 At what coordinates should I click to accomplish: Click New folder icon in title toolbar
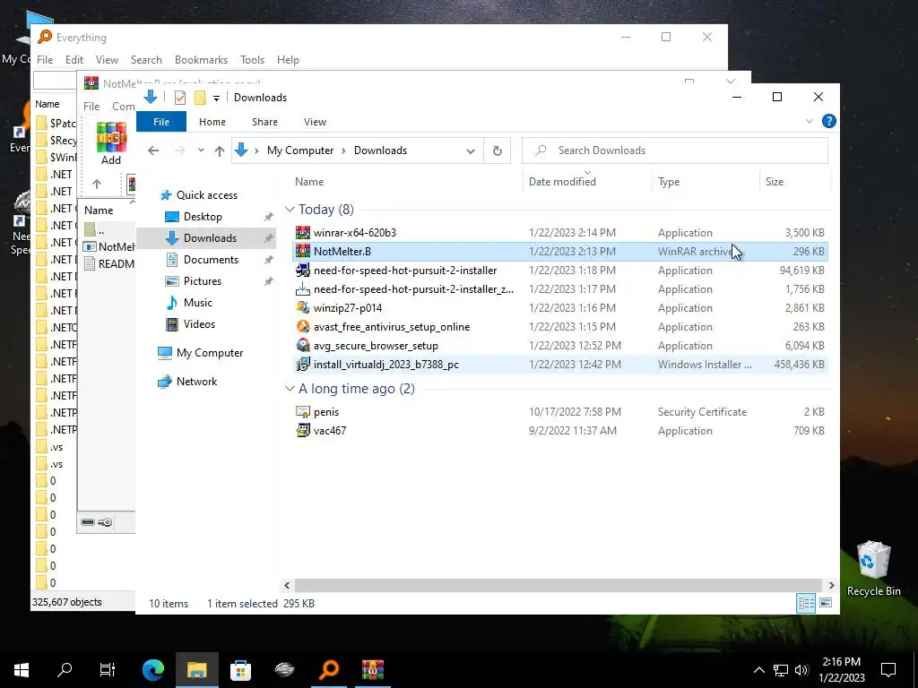click(200, 98)
